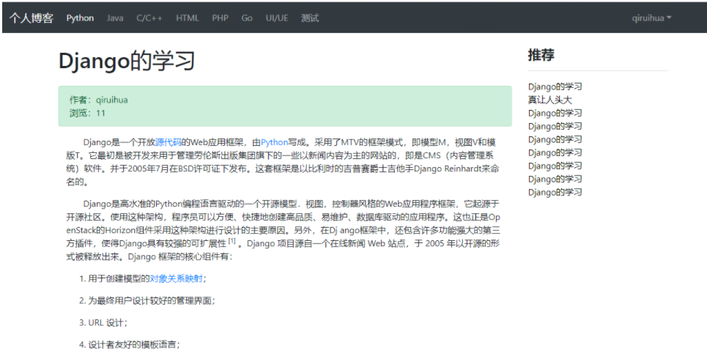Click list item 3. URL 设计
The width and height of the screenshot is (707, 356).
coord(103,322)
